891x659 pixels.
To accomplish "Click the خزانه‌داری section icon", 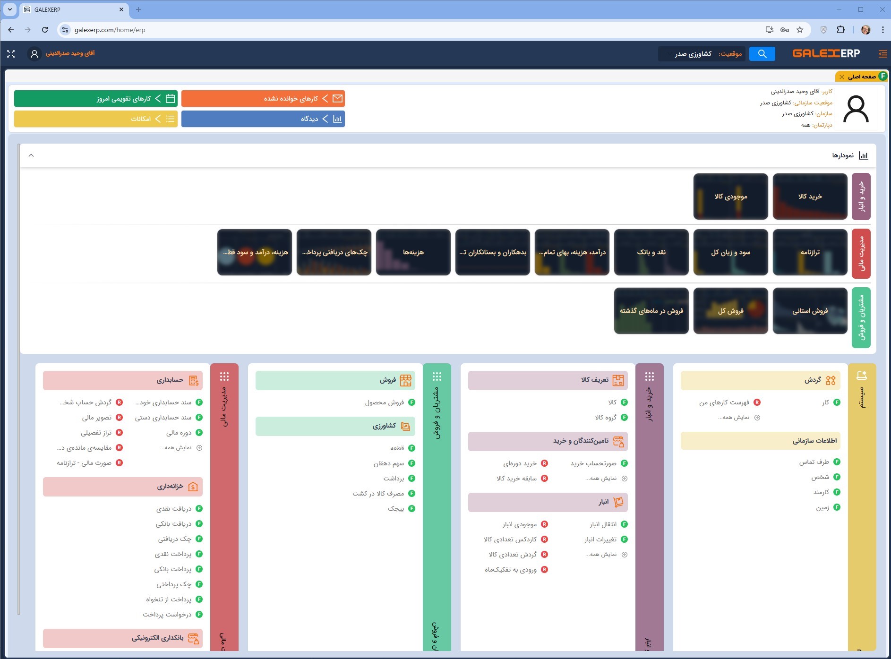I will (193, 487).
